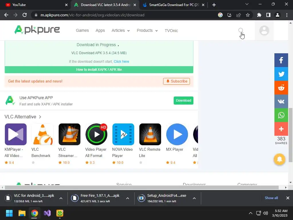Click the taskbar volume icon
Screen dimensions: 293x220
[x=265, y=213]
